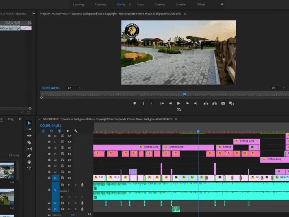
Task: Click timeline ruler playhead handle
Action: click(x=198, y=131)
